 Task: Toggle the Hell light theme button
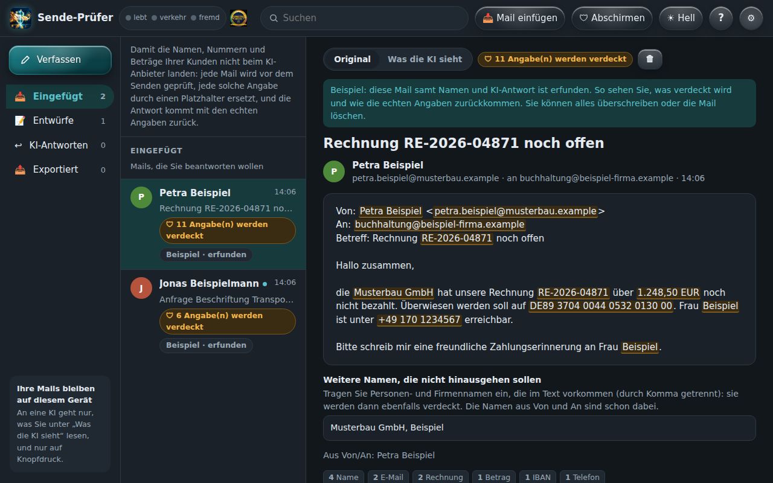click(x=681, y=18)
